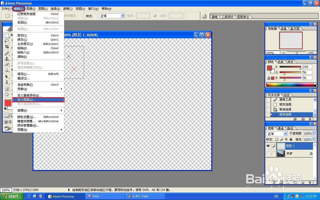Image resolution: width=320 pixels, height=200 pixels.
Task: Toggle link box for 背景 layer
Action: coord(274,154)
